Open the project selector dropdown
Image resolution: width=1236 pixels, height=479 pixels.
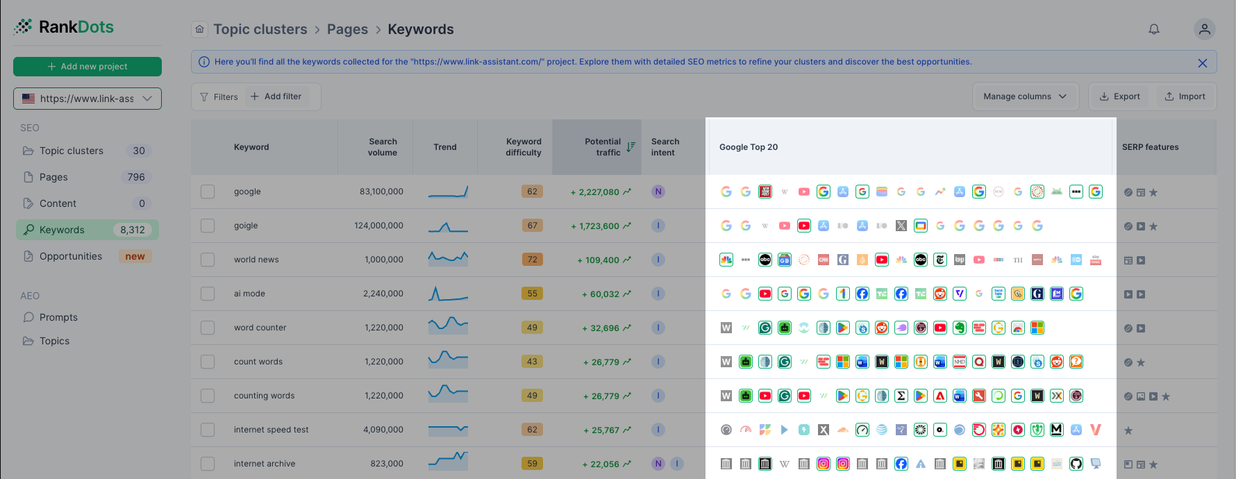tap(87, 99)
